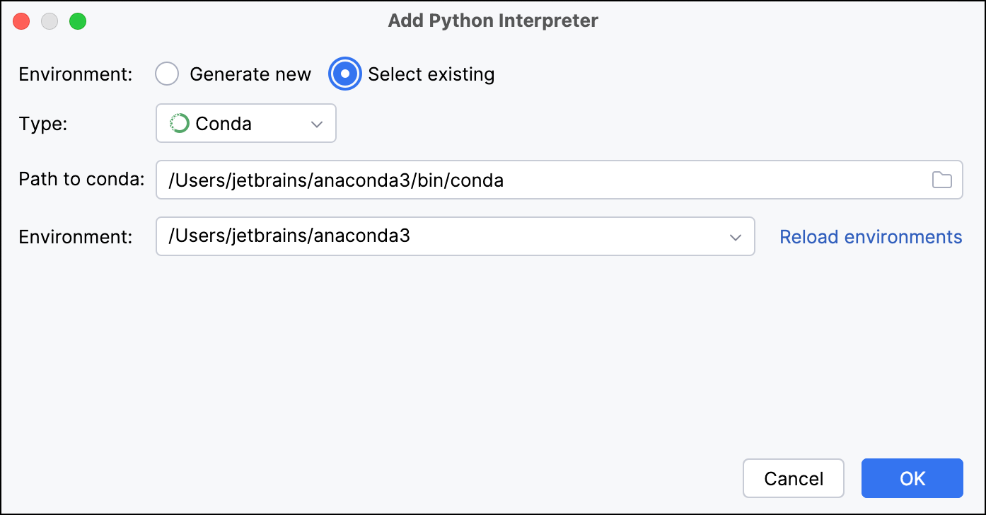Click the "Reload environments" link
Screen dimensions: 986x515
pyautogui.click(x=871, y=237)
